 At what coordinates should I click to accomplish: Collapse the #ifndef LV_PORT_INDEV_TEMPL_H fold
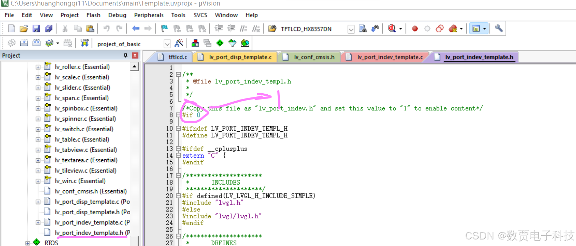click(178, 129)
